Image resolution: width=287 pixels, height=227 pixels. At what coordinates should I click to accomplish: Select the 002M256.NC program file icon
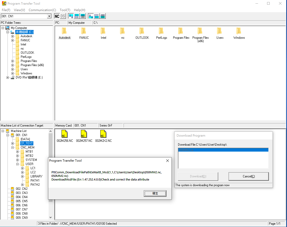(x=64, y=134)
